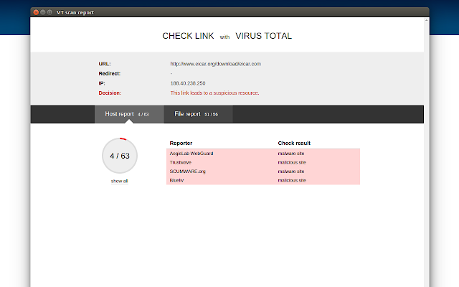Click the Check result column header
Image resolution: width=459 pixels, height=287 pixels.
[294, 143]
